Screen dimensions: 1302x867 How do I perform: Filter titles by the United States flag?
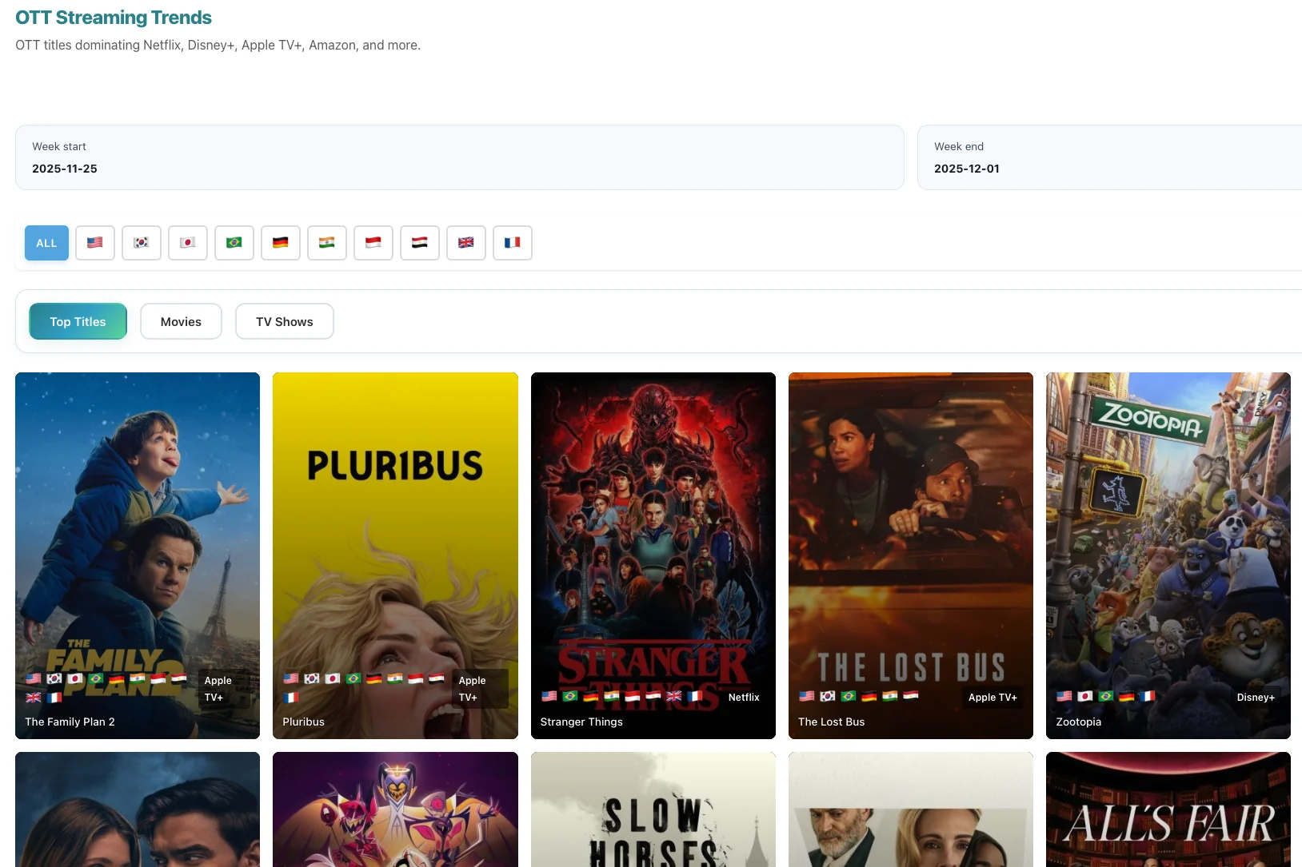(x=94, y=243)
